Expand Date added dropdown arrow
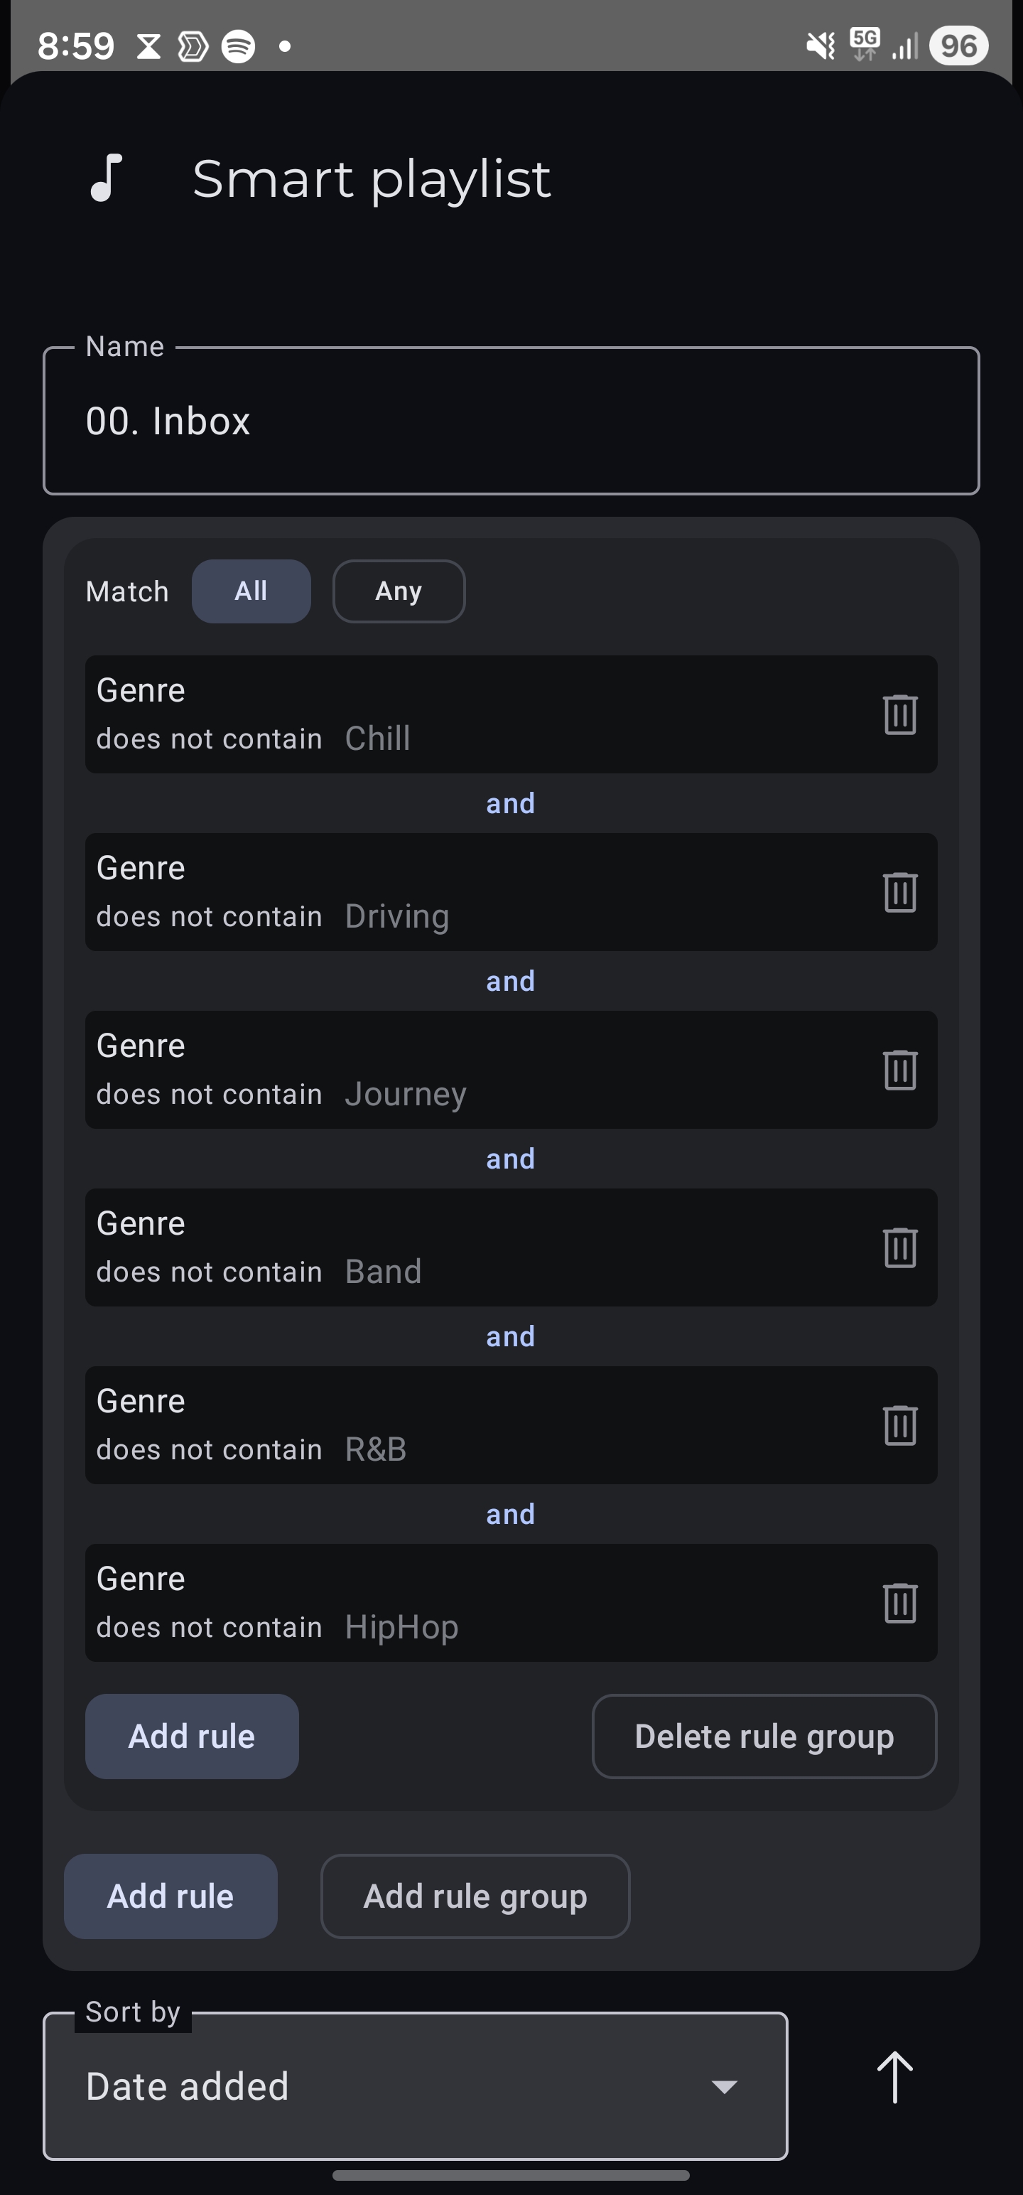 [724, 2086]
